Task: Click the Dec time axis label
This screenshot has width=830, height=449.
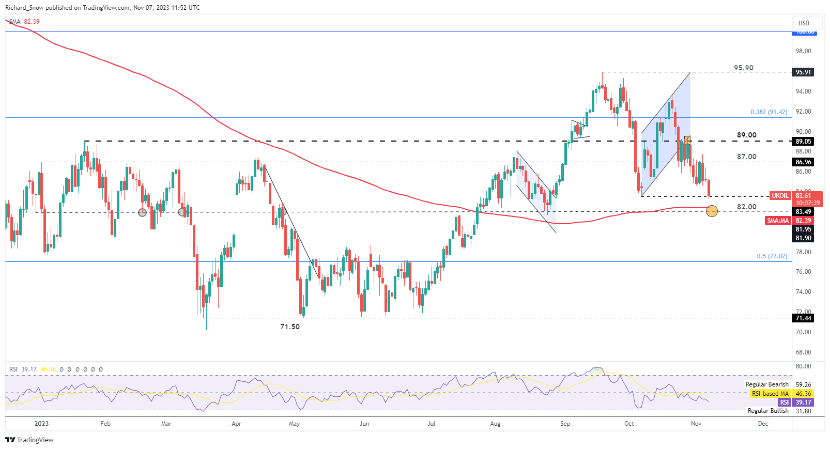Action: point(763,424)
